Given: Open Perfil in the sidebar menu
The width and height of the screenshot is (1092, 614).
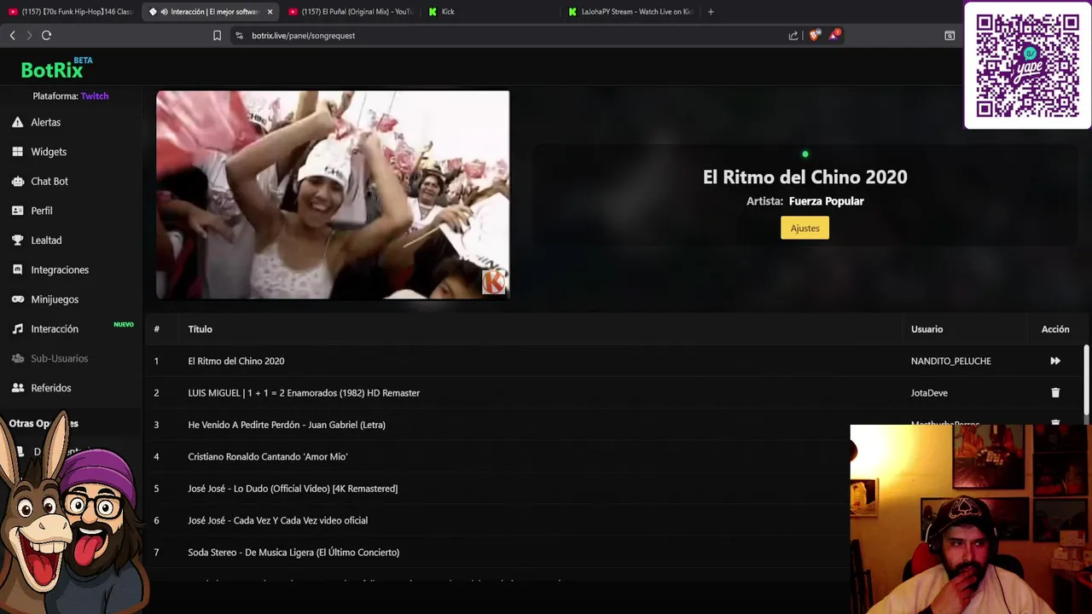Looking at the screenshot, I should click(42, 211).
